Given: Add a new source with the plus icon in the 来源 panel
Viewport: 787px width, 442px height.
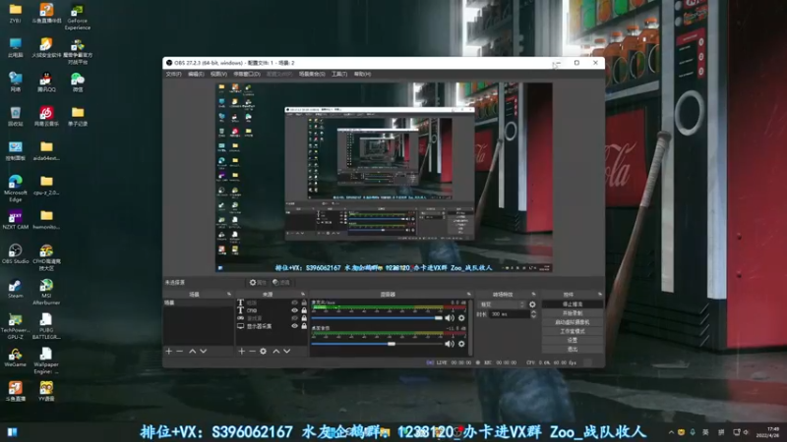Looking at the screenshot, I should pos(241,352).
